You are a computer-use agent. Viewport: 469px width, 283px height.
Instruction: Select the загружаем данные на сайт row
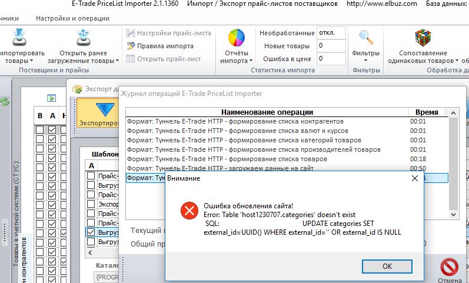point(287,168)
